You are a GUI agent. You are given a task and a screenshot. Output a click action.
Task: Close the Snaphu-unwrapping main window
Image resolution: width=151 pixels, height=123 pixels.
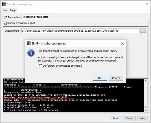click(147, 4)
